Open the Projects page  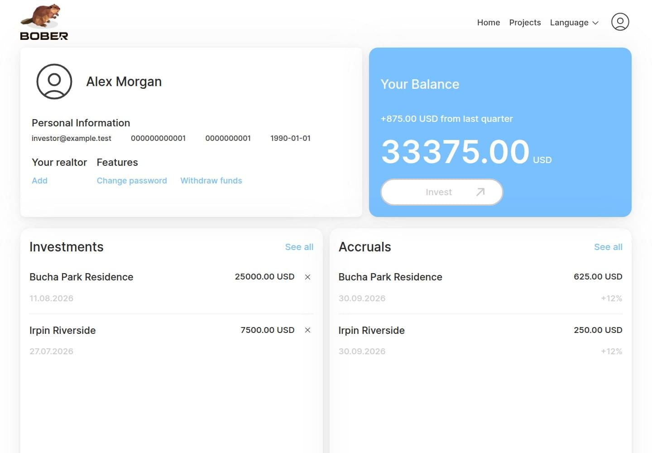coord(525,23)
